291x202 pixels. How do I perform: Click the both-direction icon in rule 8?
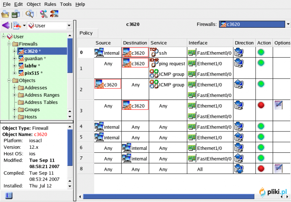point(239,169)
